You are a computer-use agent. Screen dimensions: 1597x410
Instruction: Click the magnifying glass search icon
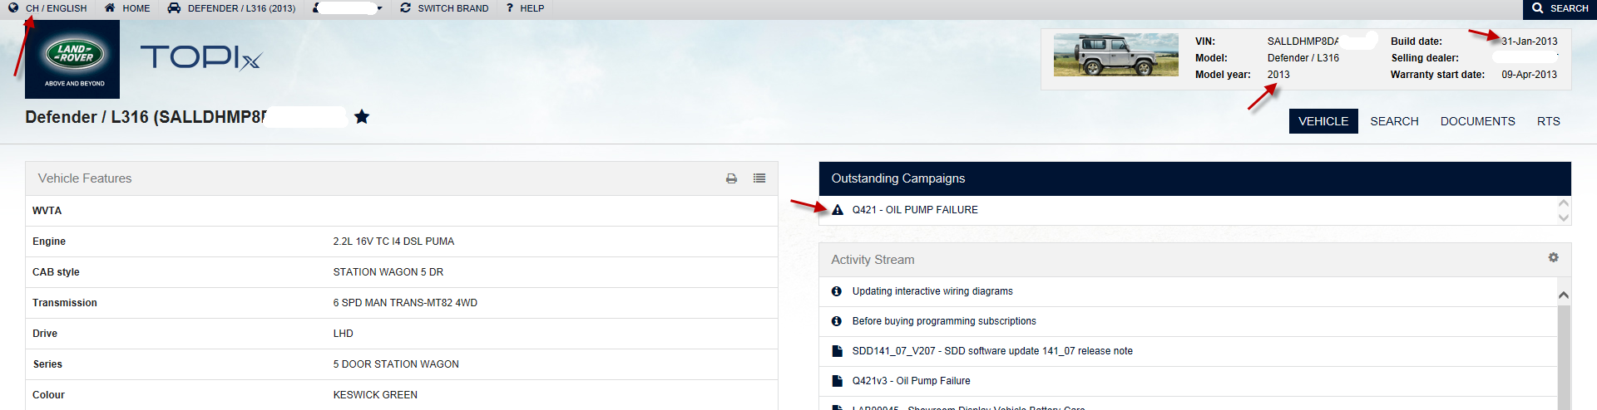[1538, 8]
